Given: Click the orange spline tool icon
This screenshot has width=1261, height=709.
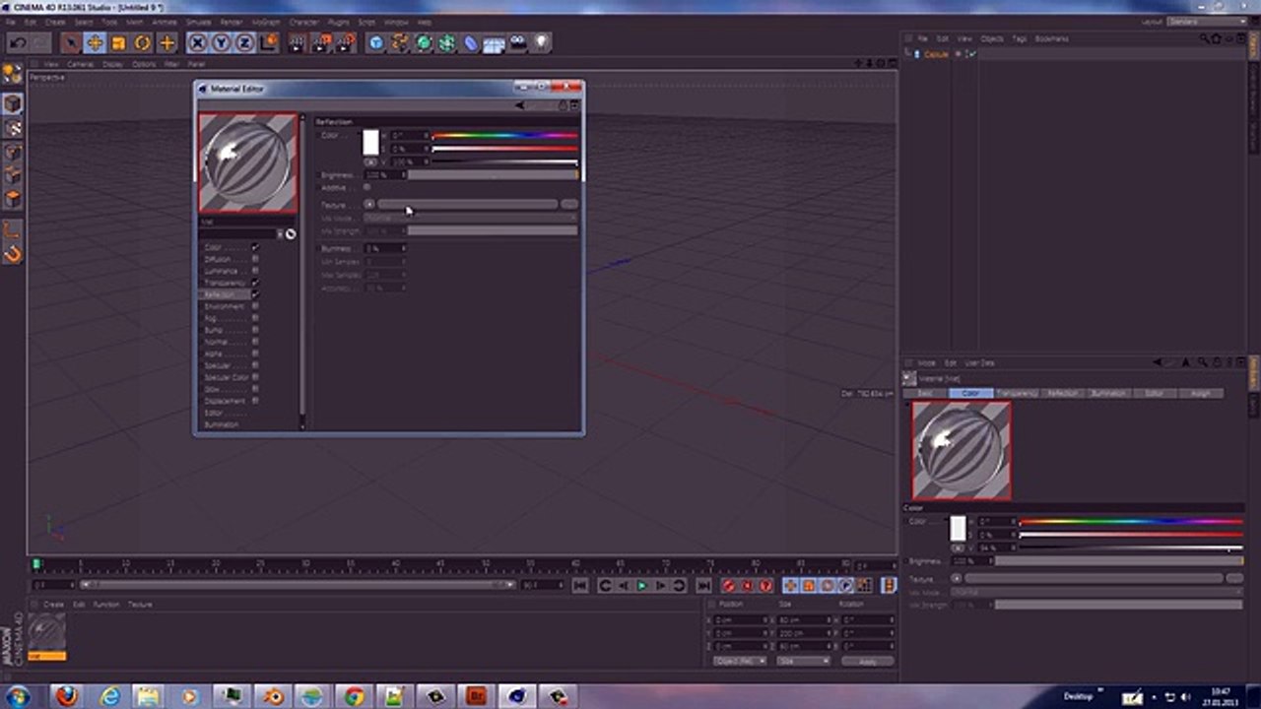Looking at the screenshot, I should tap(399, 42).
